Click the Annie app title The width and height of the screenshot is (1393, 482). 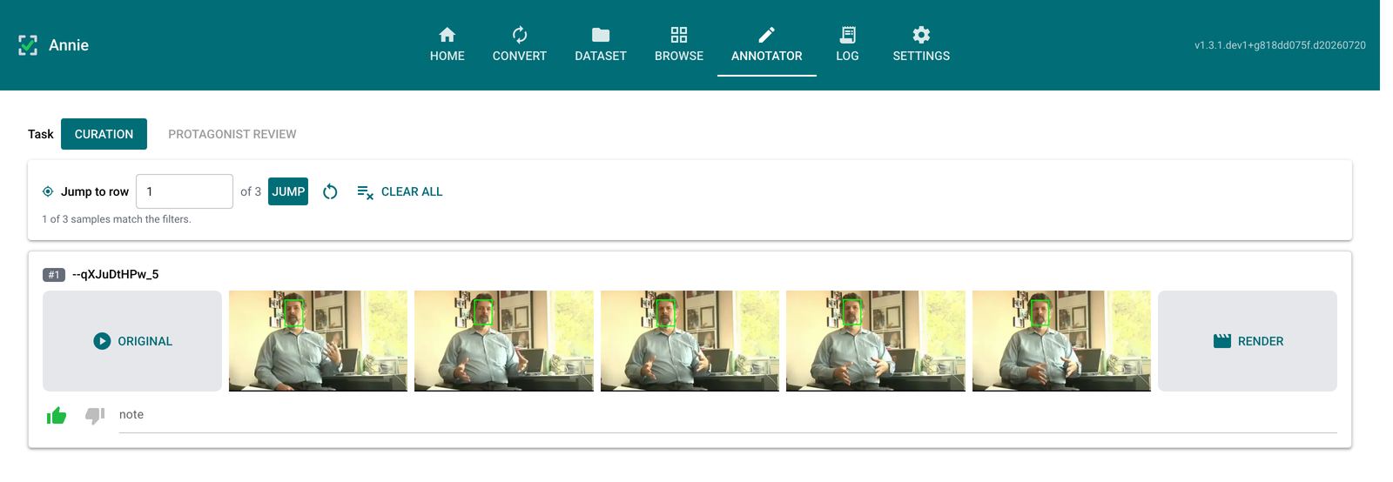pos(69,45)
